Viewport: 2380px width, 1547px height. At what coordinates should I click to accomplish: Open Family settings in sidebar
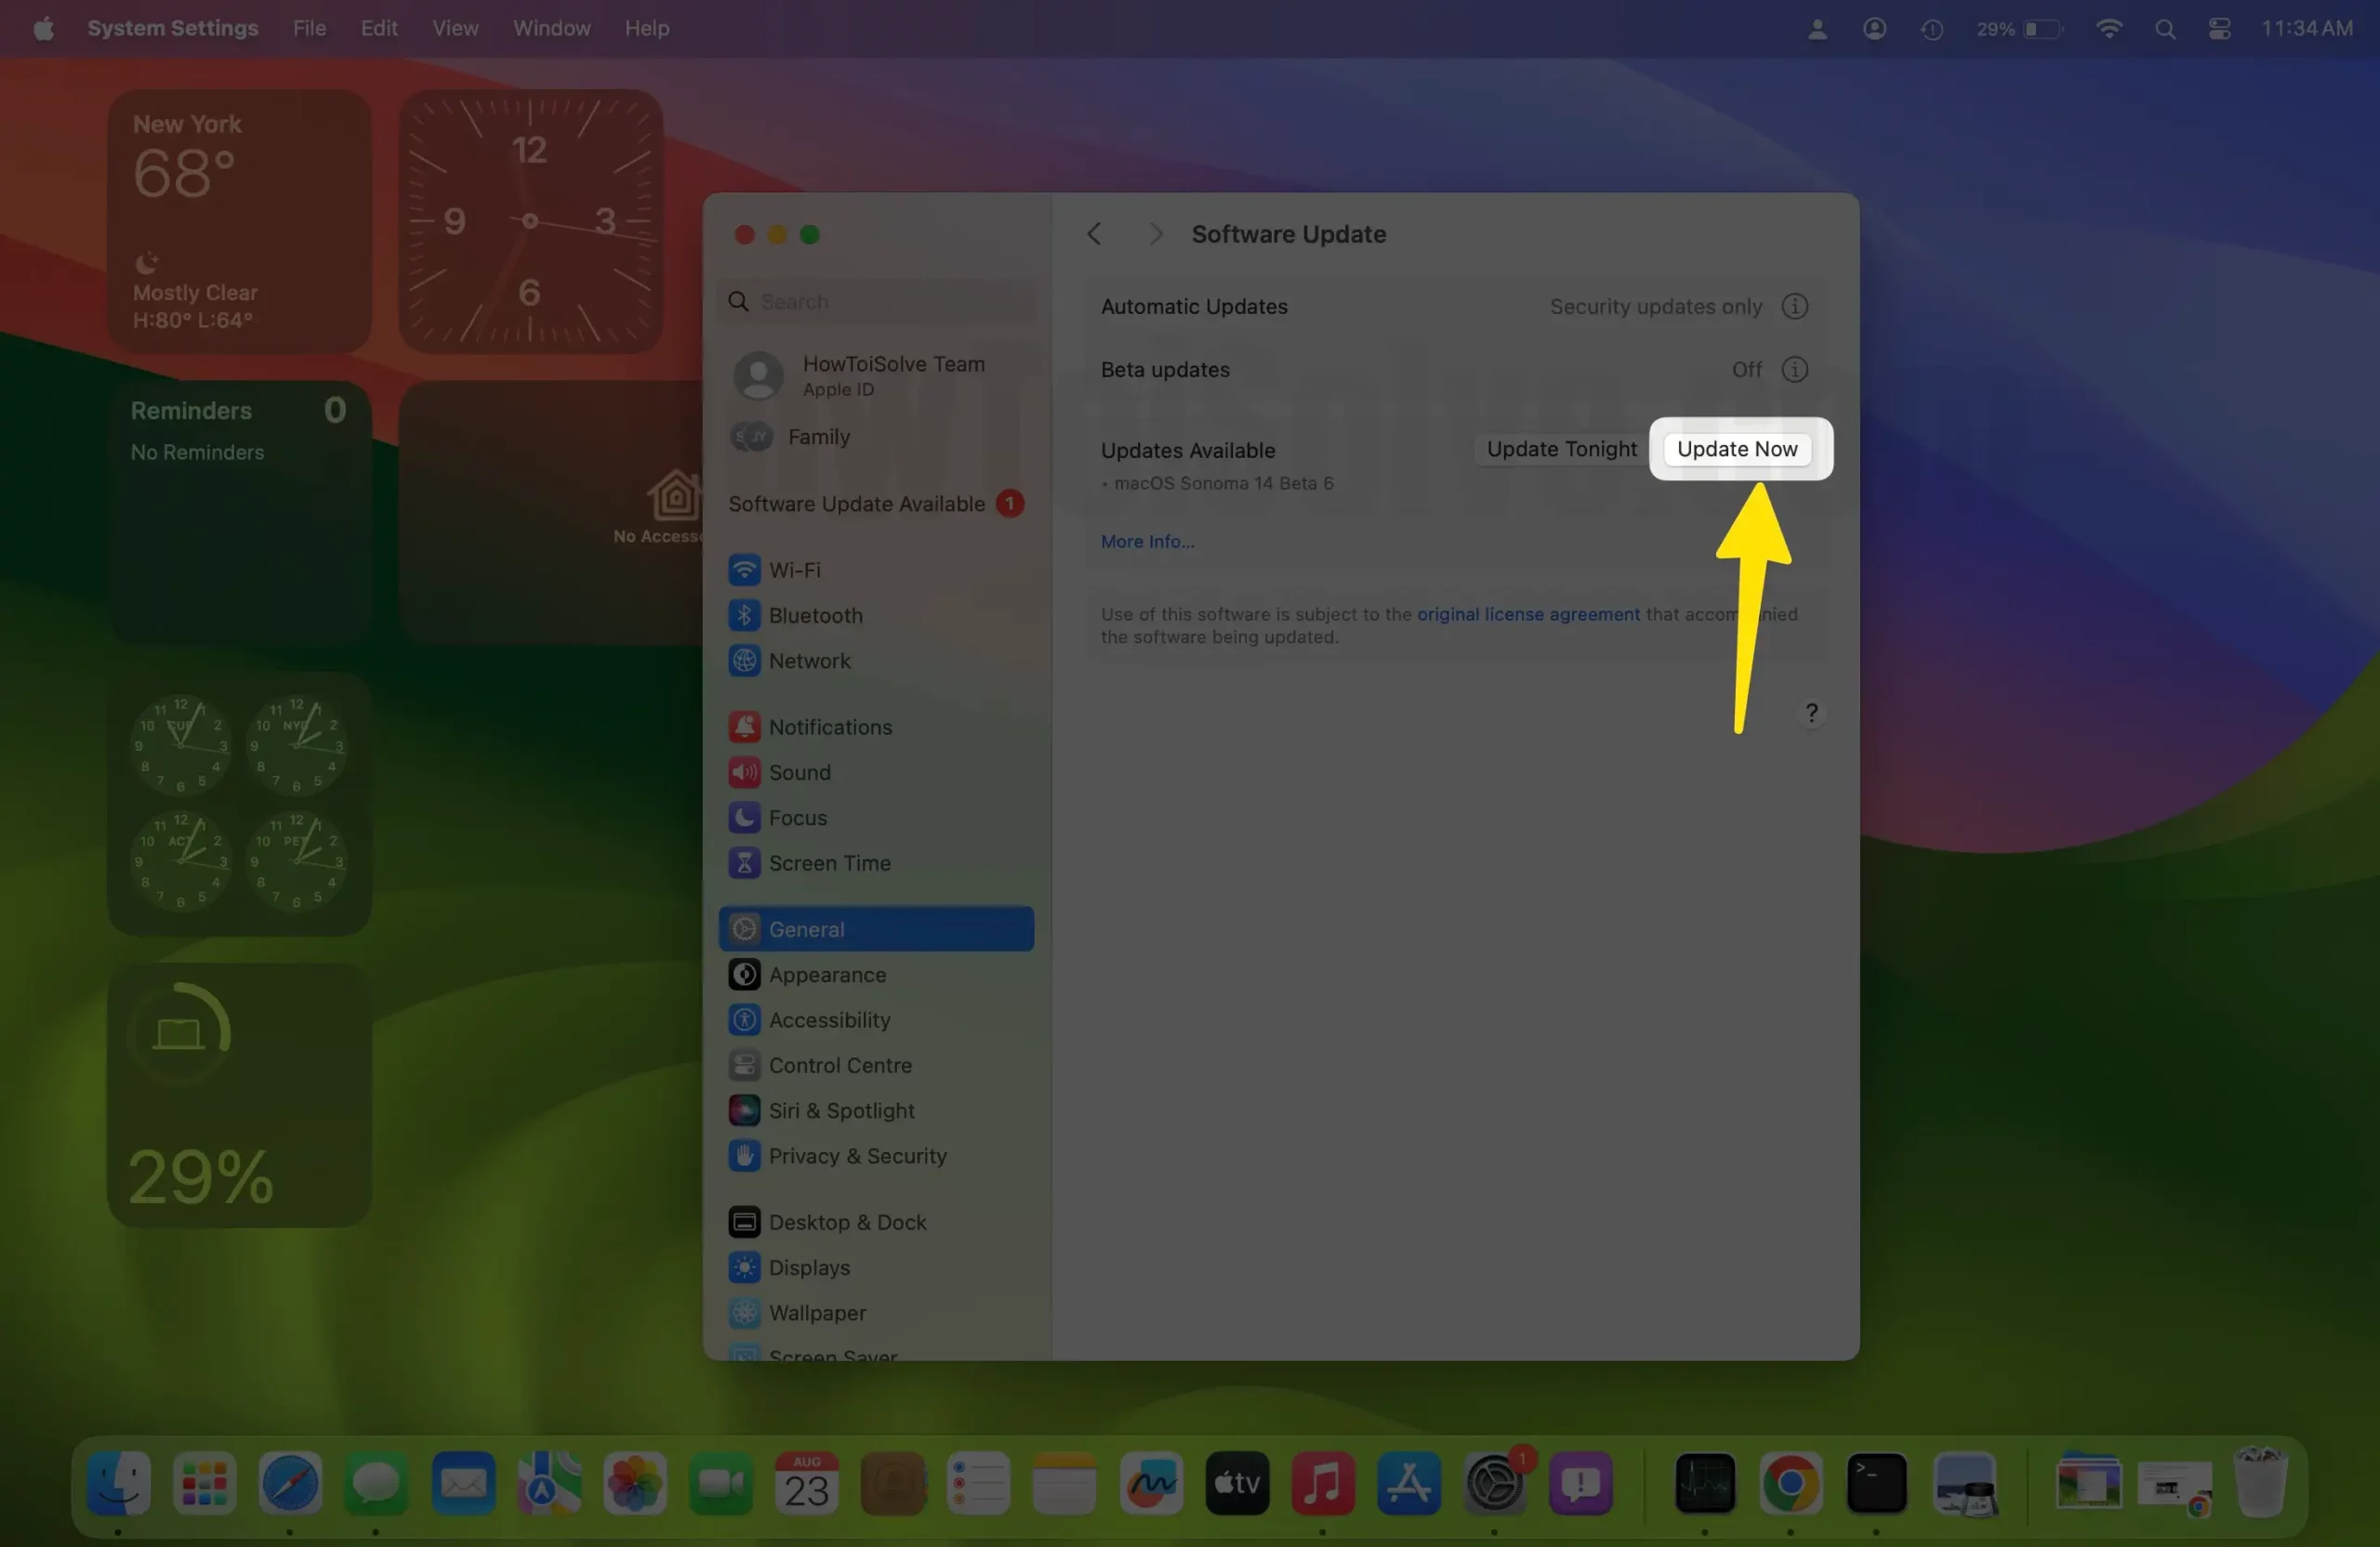(x=877, y=437)
